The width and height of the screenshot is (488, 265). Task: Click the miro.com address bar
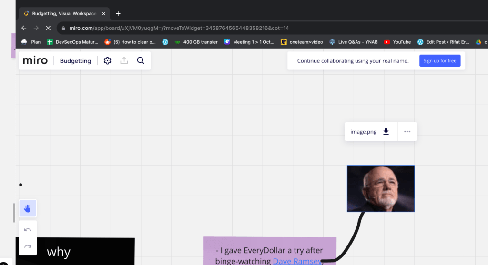pyautogui.click(x=179, y=28)
